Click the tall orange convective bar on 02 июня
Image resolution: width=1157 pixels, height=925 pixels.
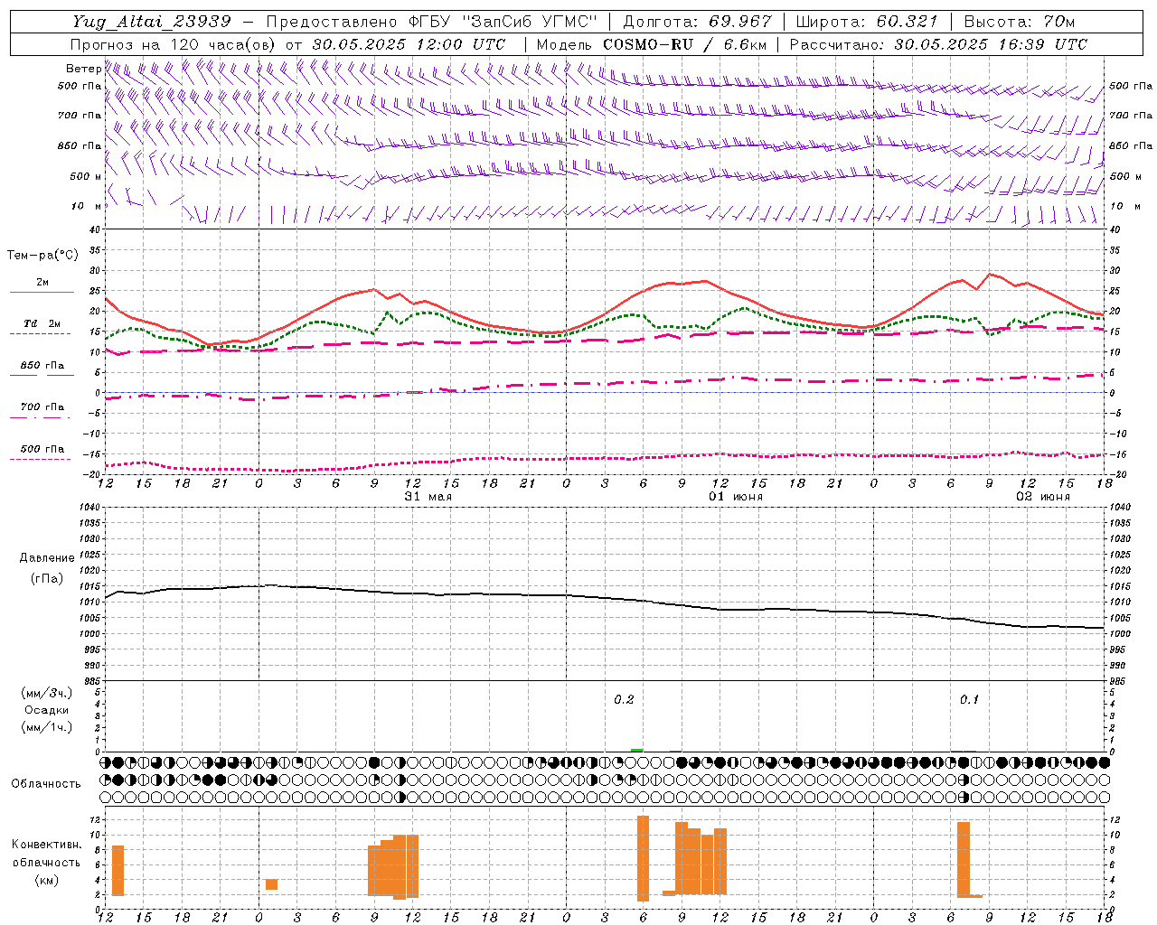pos(964,859)
